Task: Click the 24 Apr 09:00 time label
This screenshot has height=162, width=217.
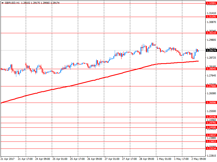Action: pos(43,159)
